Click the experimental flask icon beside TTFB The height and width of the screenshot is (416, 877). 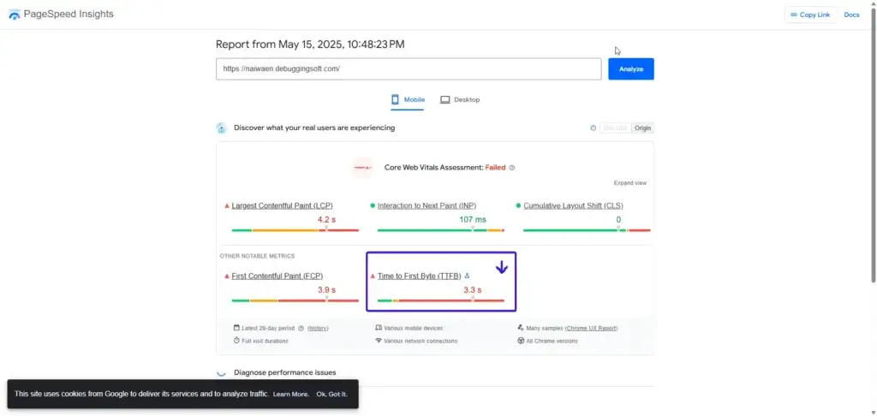click(467, 276)
